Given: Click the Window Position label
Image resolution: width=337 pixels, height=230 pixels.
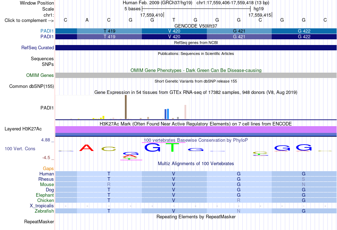Looking at the screenshot, I should (37, 3).
